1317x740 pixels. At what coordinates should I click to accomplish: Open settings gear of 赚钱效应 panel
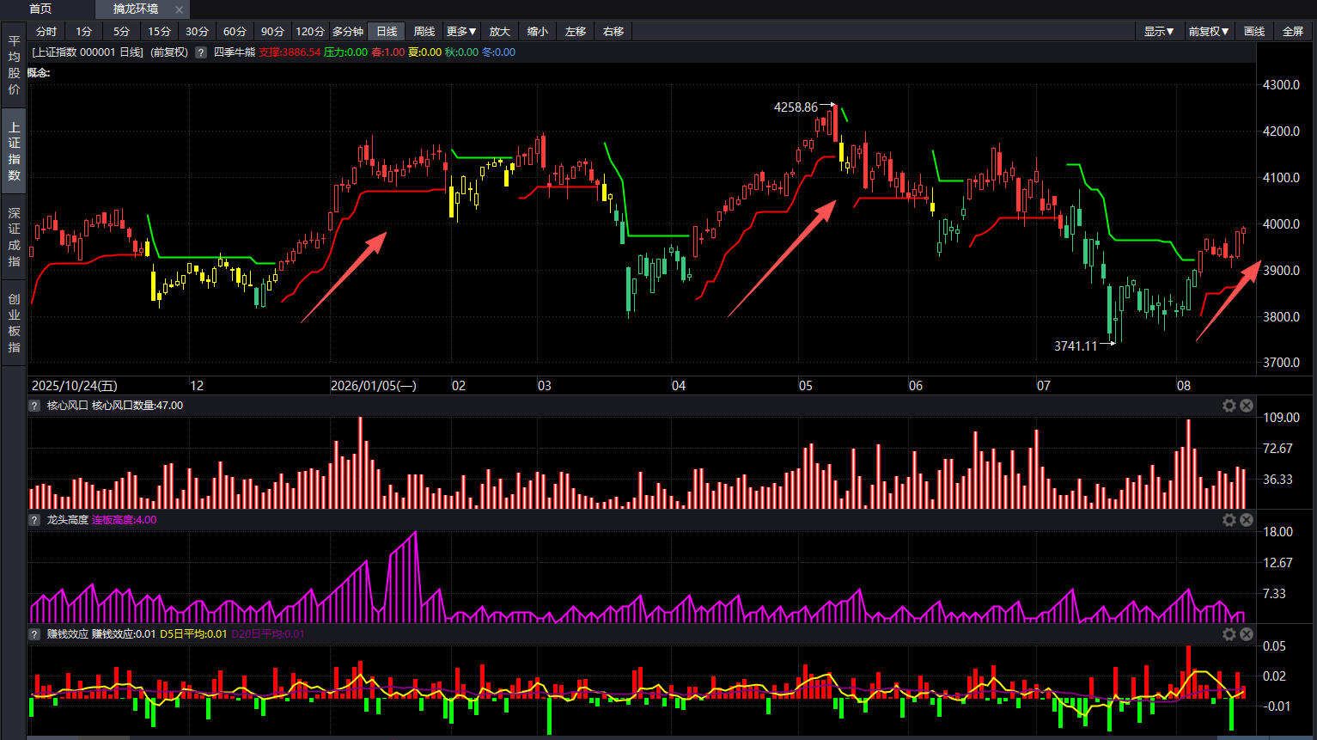pyautogui.click(x=1229, y=634)
